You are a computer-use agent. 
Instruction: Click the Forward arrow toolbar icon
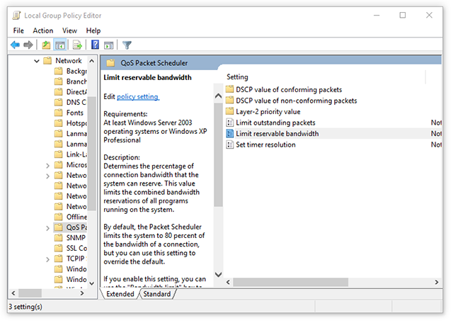(28, 45)
